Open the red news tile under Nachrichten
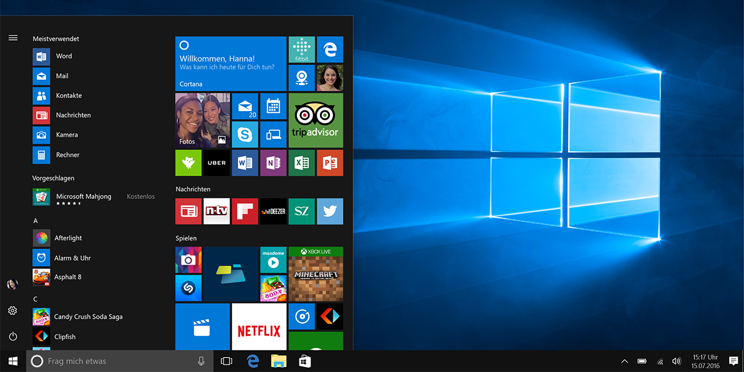Screen dimensions: 744x372 click(x=188, y=211)
